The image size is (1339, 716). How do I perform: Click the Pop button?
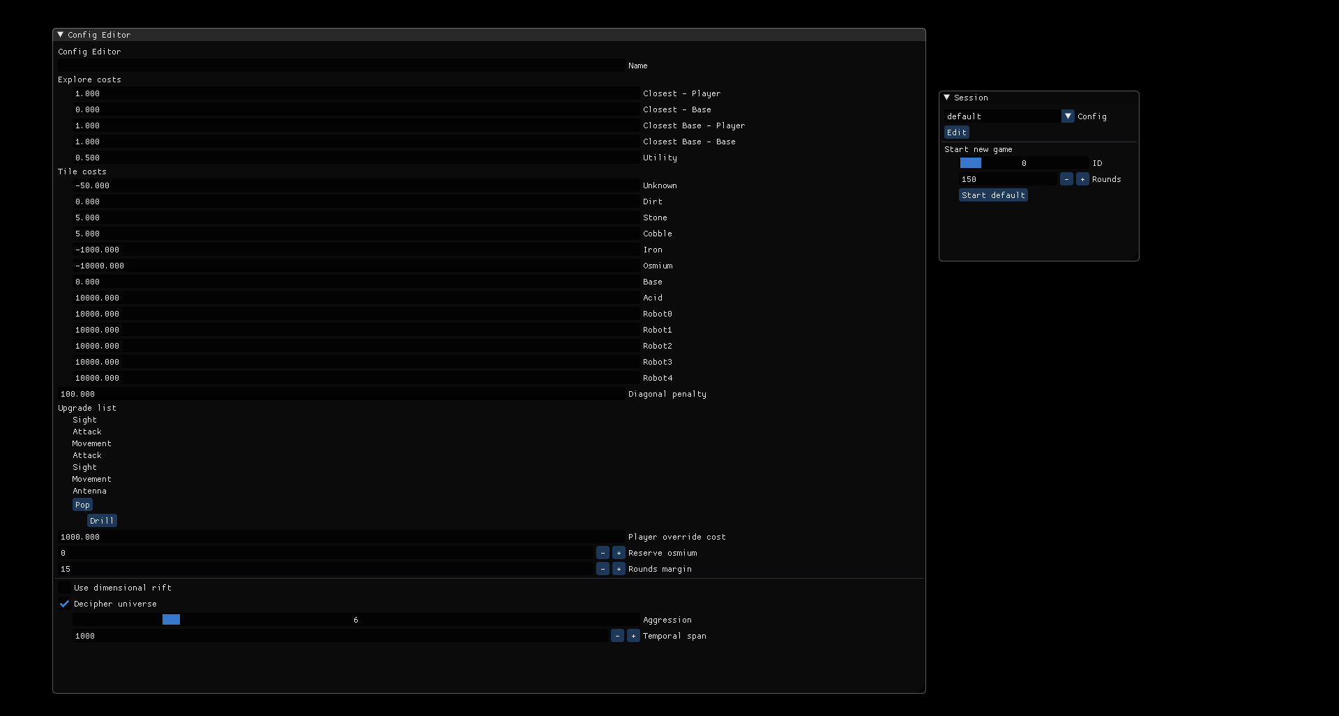(x=82, y=504)
